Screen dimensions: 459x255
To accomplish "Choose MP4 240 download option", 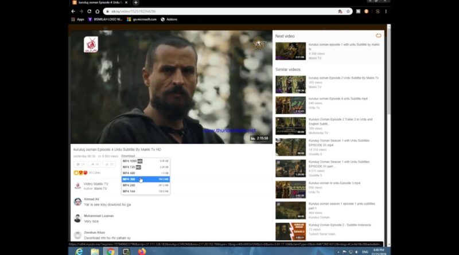I will 146,186.
